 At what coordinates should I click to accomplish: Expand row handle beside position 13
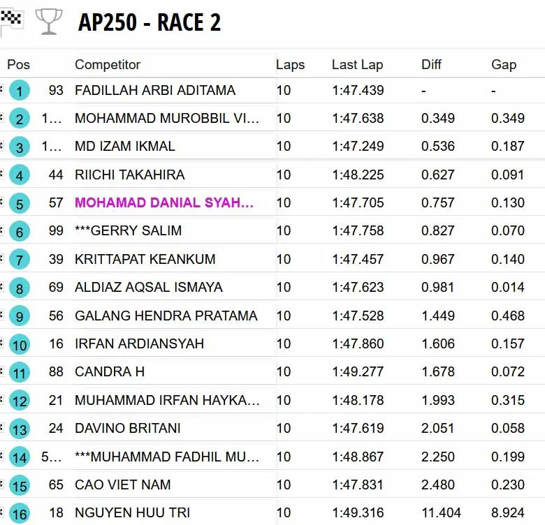coord(2,427)
